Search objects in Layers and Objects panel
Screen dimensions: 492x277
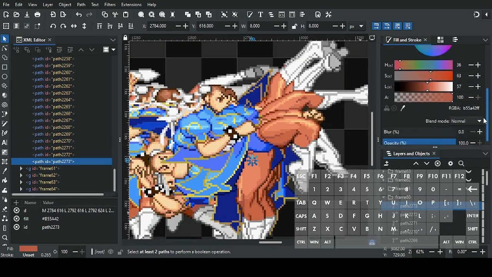point(461,164)
